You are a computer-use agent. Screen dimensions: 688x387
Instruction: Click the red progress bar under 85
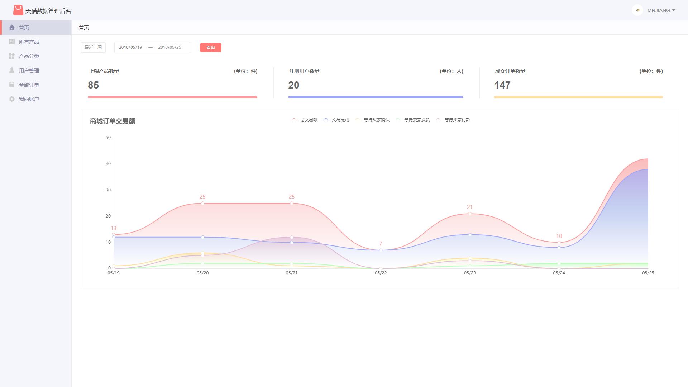[x=172, y=97]
